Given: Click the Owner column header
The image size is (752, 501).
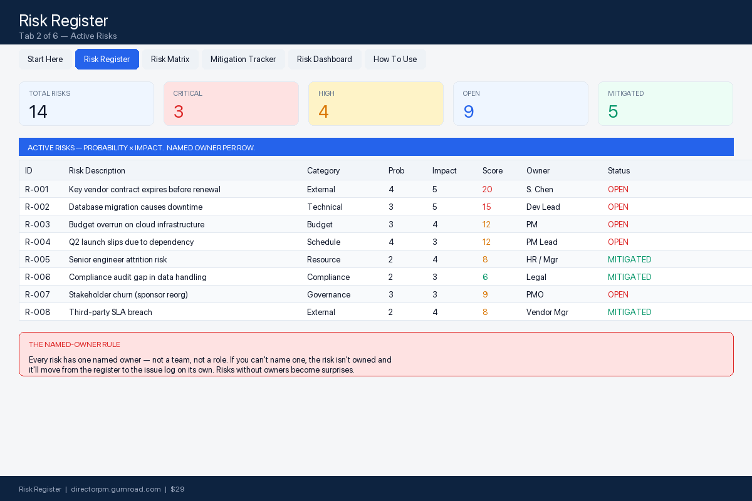Looking at the screenshot, I should tap(538, 170).
